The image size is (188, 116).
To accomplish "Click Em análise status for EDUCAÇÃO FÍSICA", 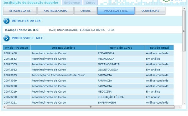I will (x=153, y=97).
